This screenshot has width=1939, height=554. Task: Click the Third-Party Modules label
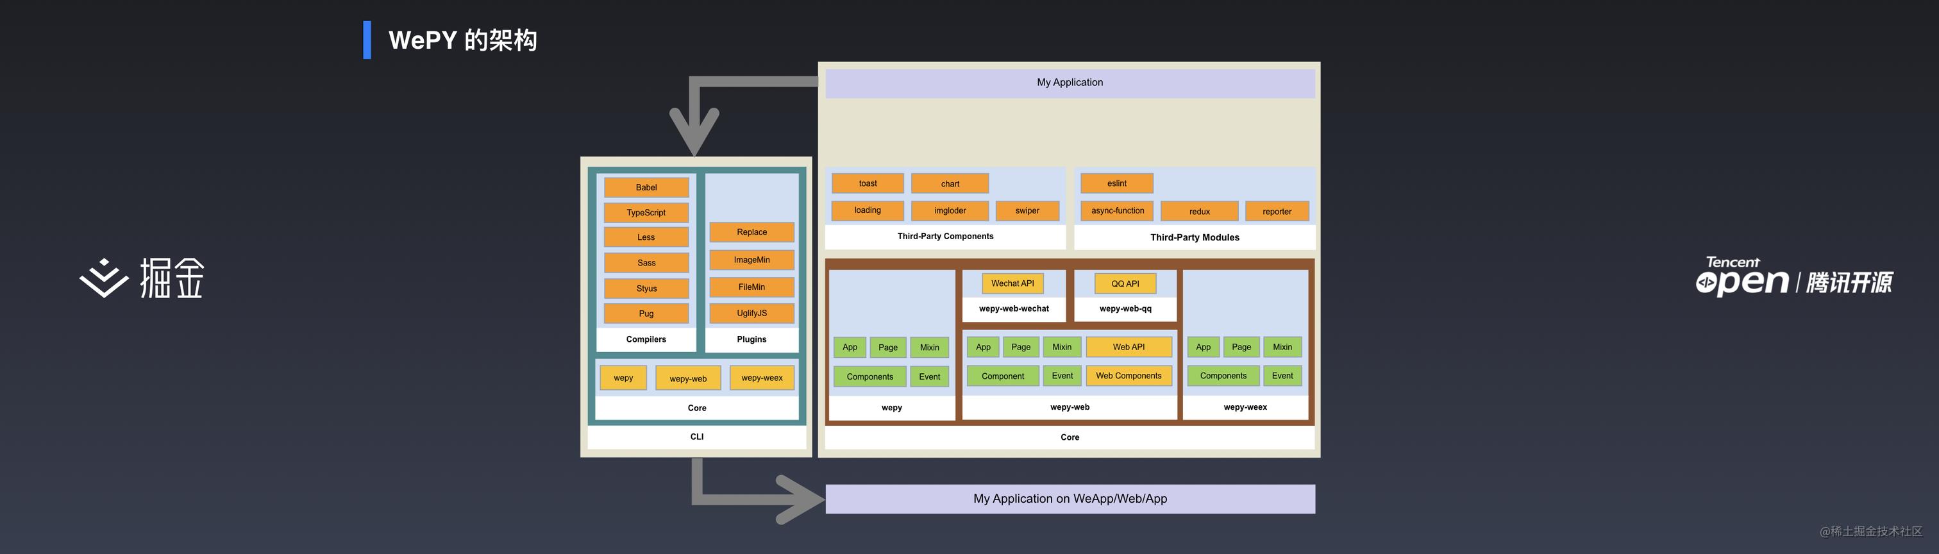click(x=1195, y=237)
